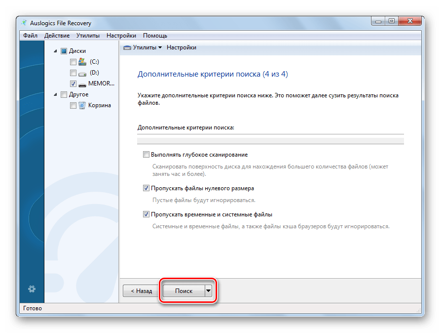This screenshot has height=333, width=441.
Task: Click the Auslogics File Recovery title icon
Action: [x=24, y=23]
